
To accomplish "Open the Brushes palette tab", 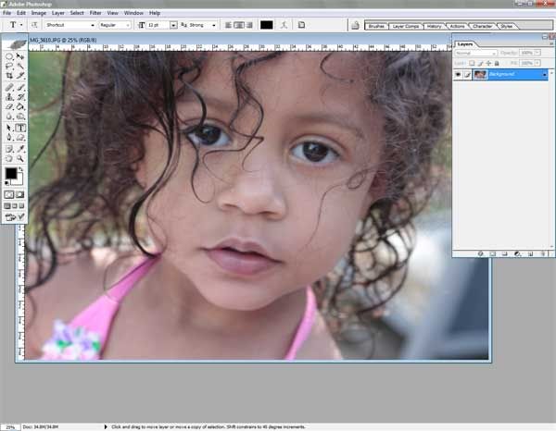I will pos(378,25).
